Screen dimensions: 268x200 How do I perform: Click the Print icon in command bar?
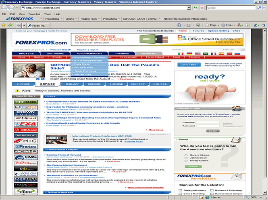click(198, 25)
